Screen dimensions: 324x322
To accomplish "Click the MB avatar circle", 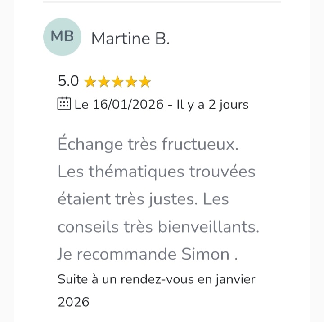I will click(x=62, y=37).
